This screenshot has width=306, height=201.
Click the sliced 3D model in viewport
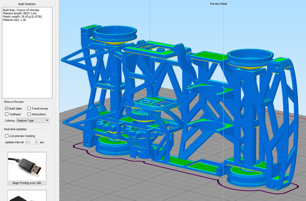(180, 107)
